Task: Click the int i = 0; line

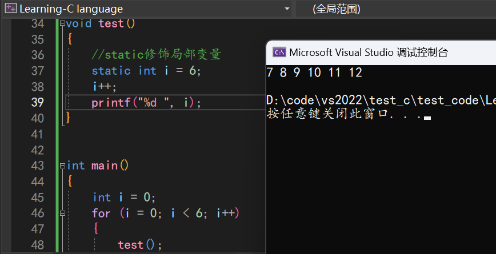Action: coord(124,197)
